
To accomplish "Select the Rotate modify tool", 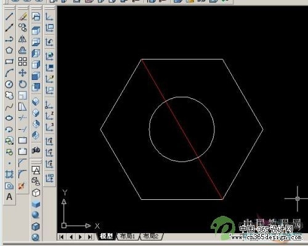I will tap(23, 84).
